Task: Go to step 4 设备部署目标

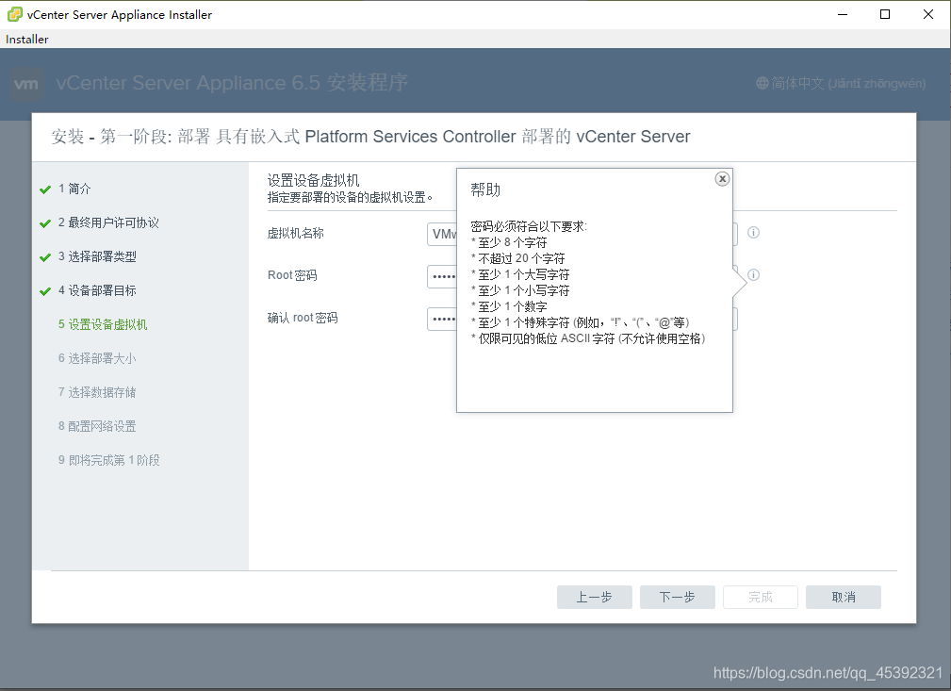Action: coord(97,290)
